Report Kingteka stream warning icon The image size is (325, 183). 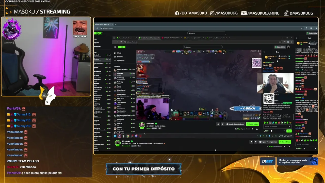289,146
